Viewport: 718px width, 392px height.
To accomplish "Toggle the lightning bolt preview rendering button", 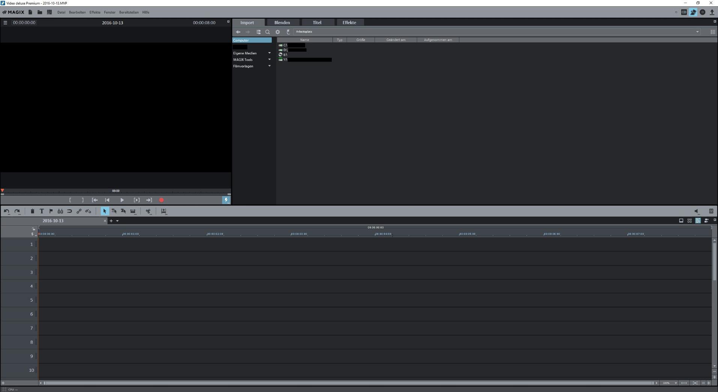I will pyautogui.click(x=226, y=200).
